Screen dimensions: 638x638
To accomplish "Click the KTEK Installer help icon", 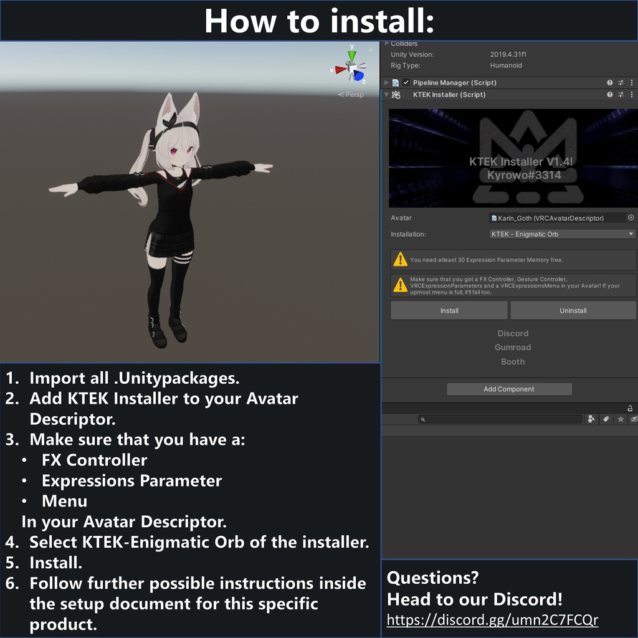I will pos(609,94).
